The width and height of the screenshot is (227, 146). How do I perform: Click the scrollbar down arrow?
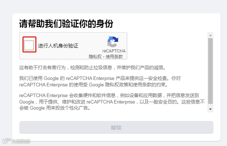(210, 109)
